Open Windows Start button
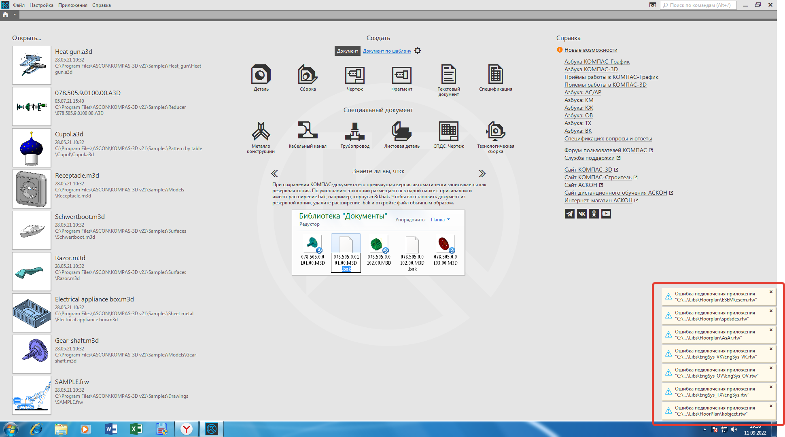 point(10,429)
